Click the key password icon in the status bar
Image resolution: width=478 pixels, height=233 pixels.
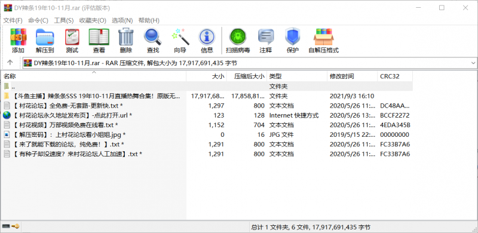pos(16,226)
